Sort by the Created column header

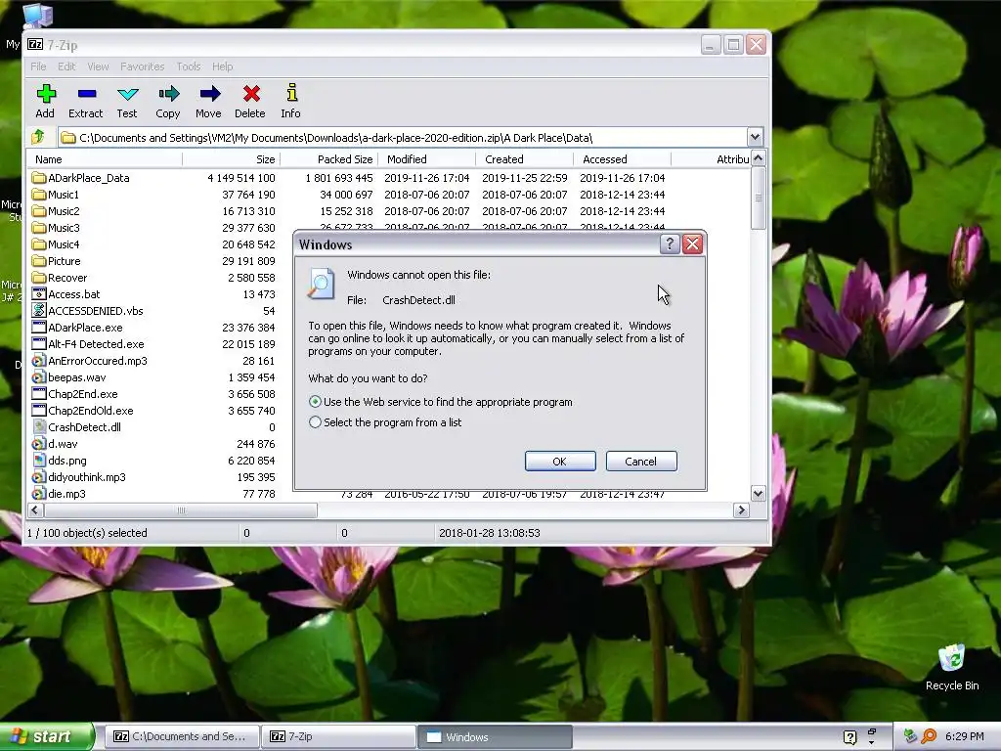click(525, 159)
